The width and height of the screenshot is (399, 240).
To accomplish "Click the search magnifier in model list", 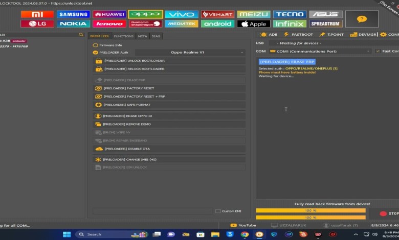I will 81,35.
